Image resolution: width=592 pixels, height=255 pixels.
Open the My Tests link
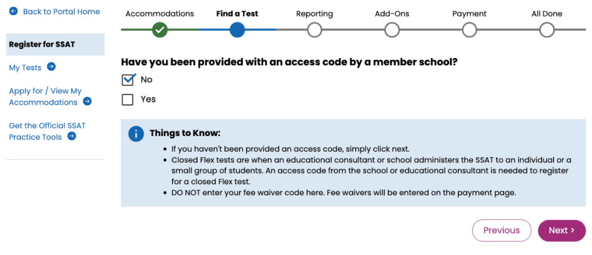pyautogui.click(x=25, y=67)
